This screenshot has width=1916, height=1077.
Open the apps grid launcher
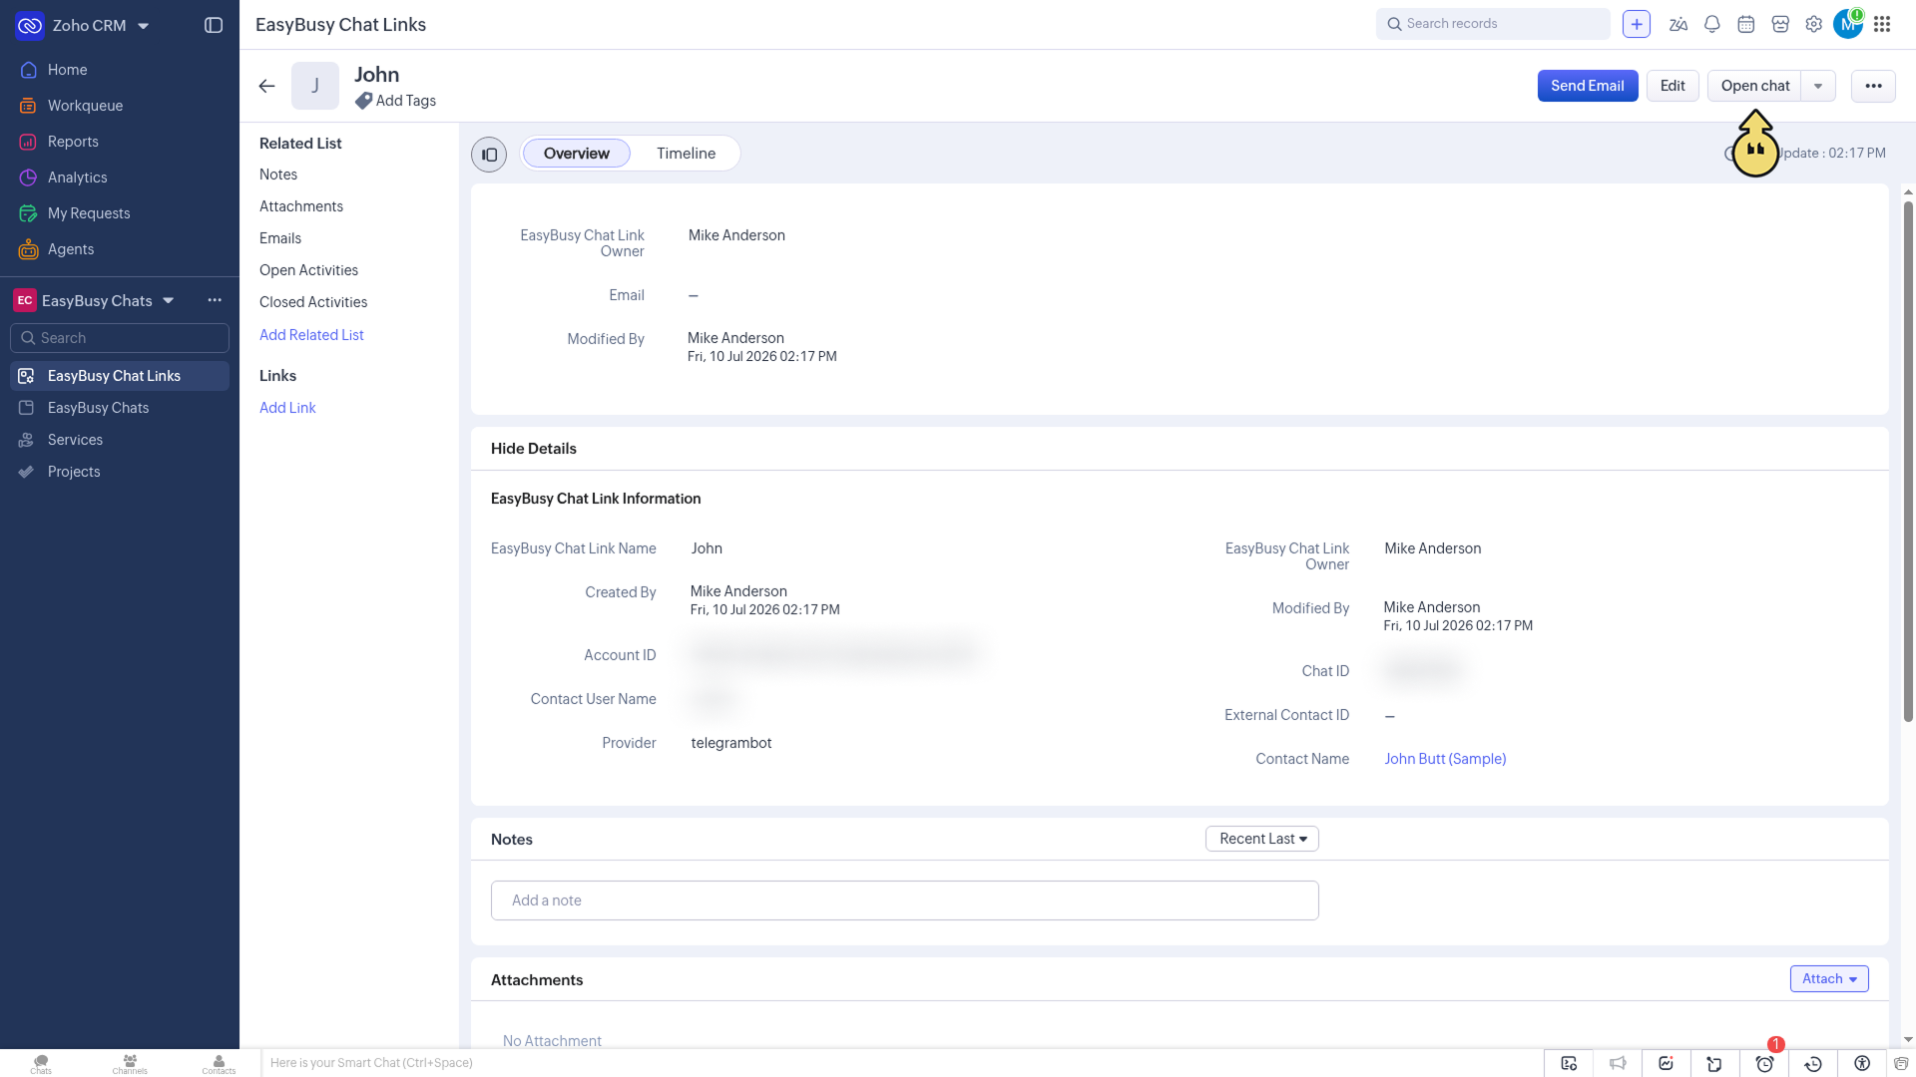click(x=1882, y=24)
